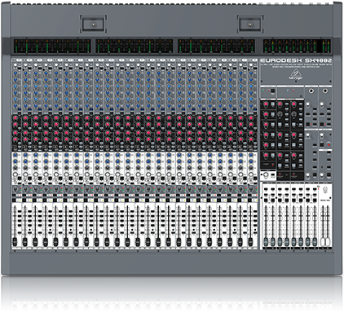The height and width of the screenshot is (313, 344).
Task: Click the fader cap of channel 12
Action: [x=127, y=241]
